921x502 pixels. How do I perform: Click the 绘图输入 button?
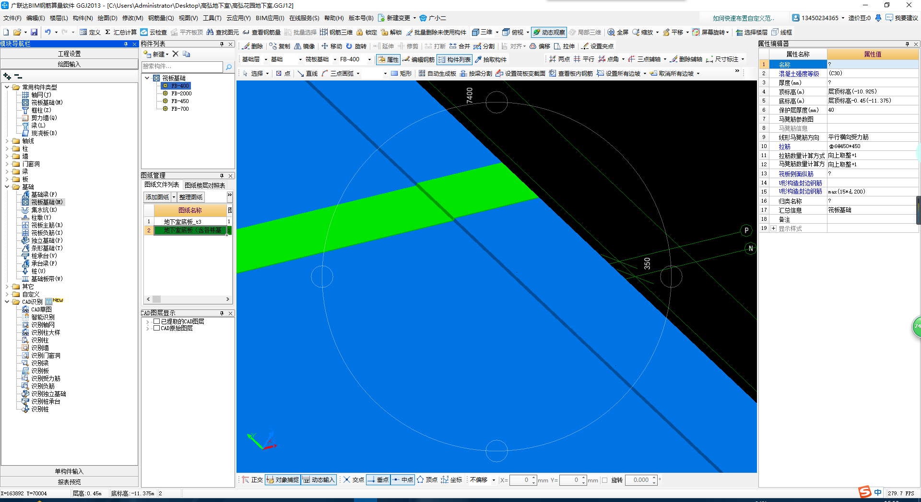[x=70, y=64]
